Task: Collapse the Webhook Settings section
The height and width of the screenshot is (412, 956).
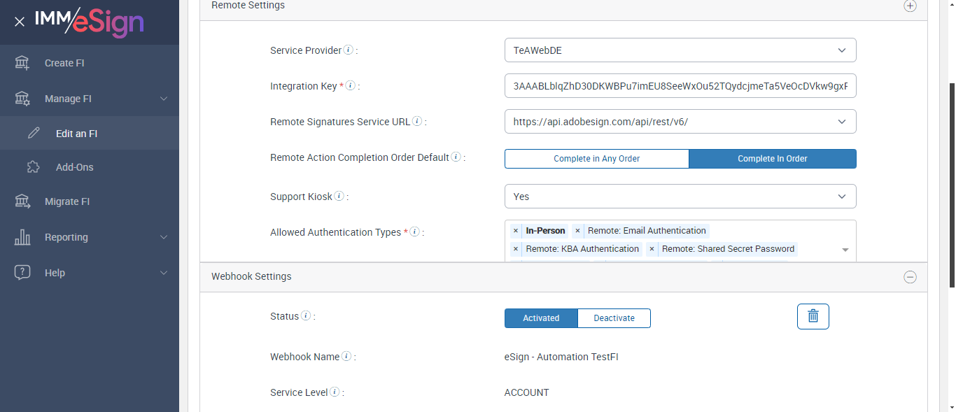Action: (910, 277)
